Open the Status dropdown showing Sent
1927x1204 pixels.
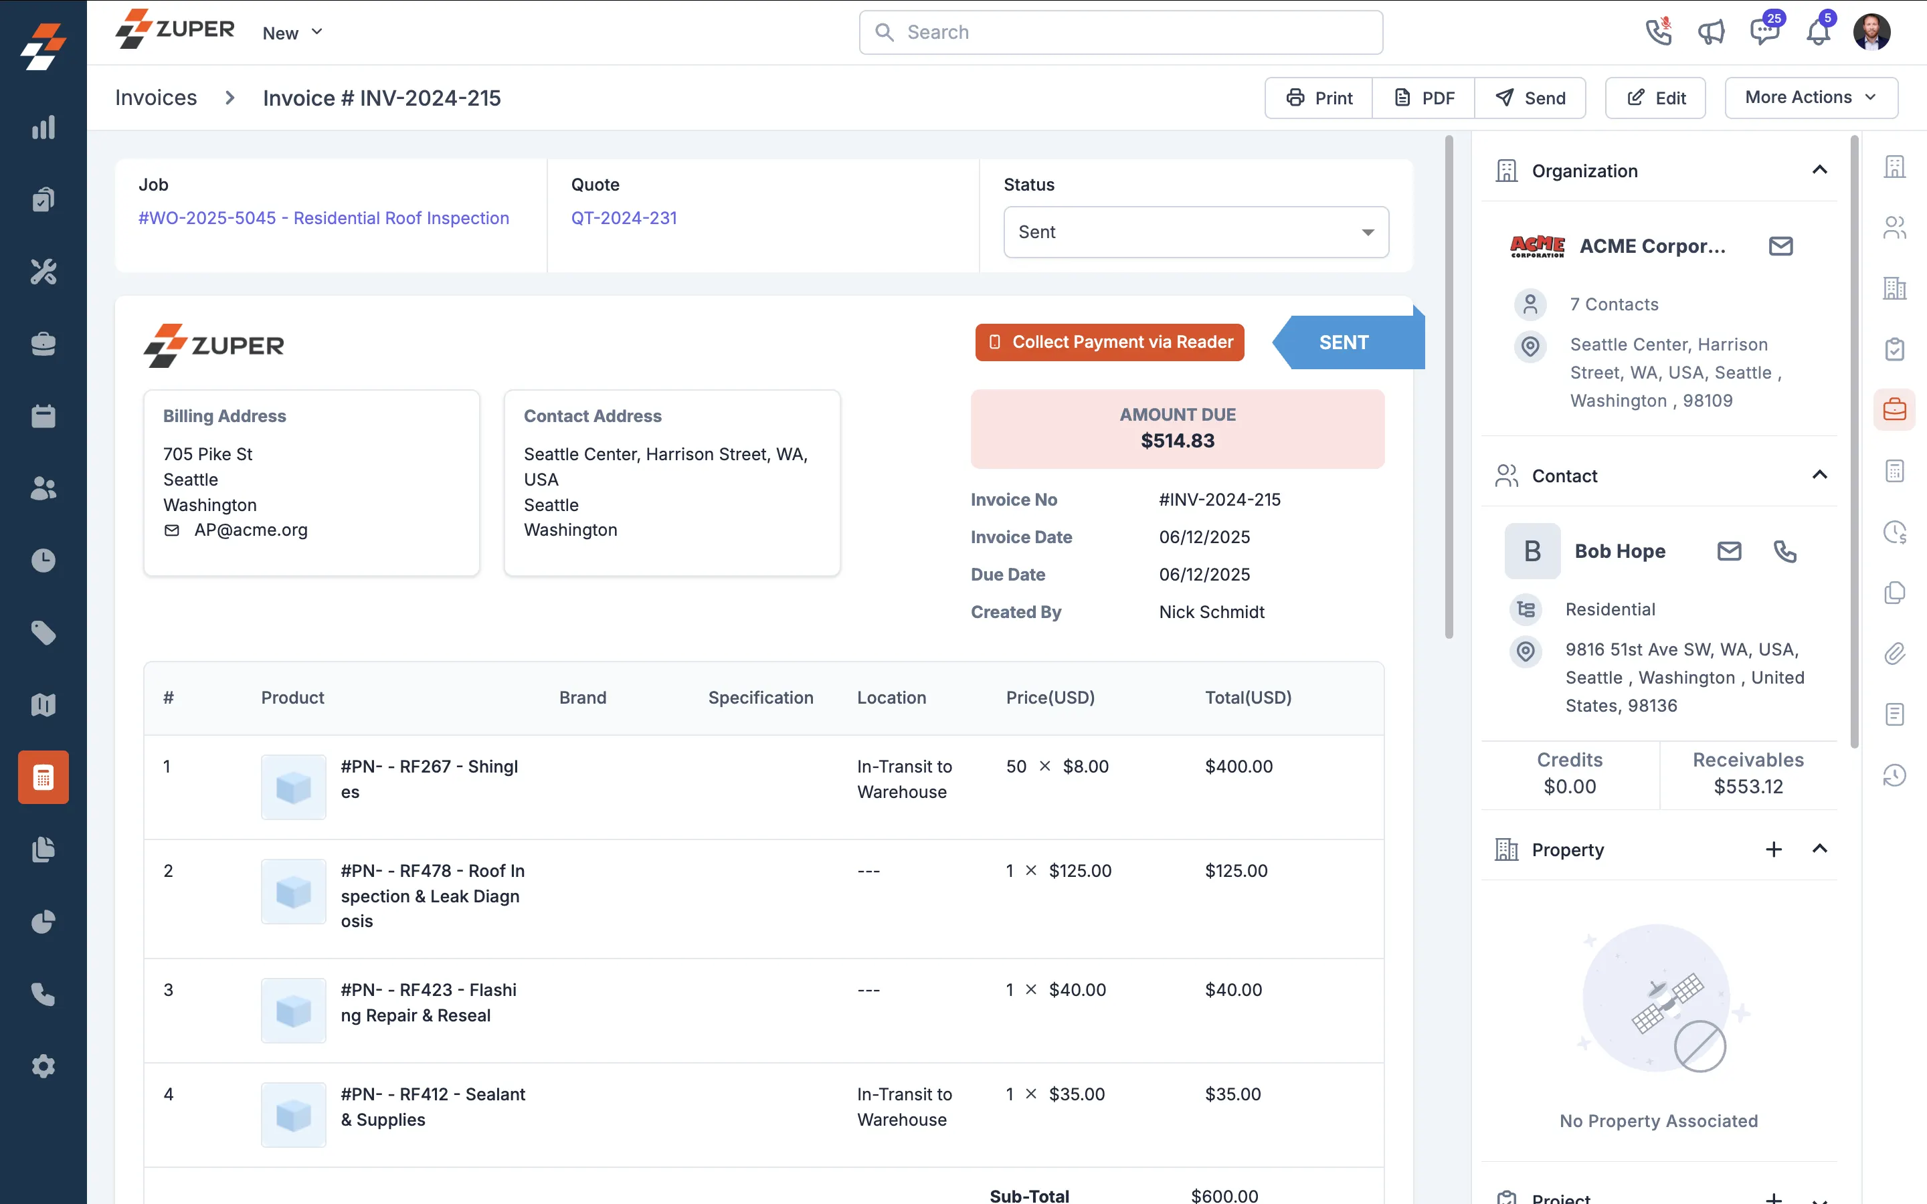click(1195, 231)
